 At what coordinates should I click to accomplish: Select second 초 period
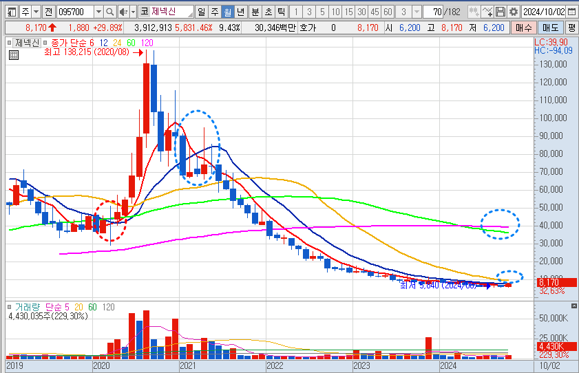[269, 12]
